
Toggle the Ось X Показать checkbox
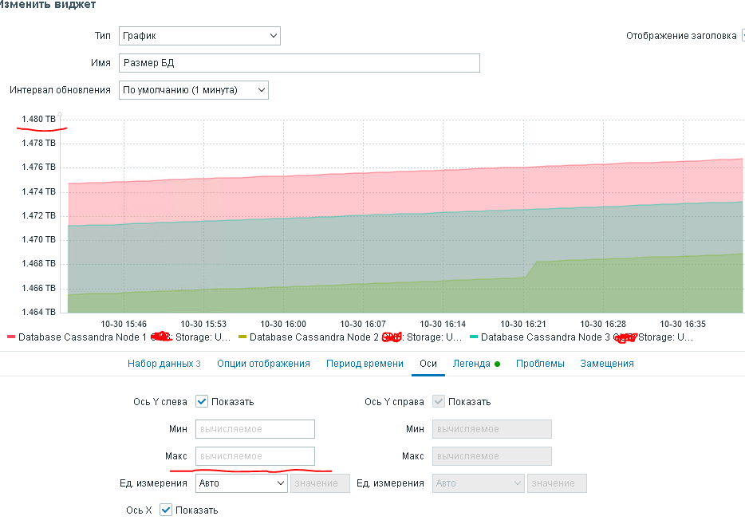(166, 510)
